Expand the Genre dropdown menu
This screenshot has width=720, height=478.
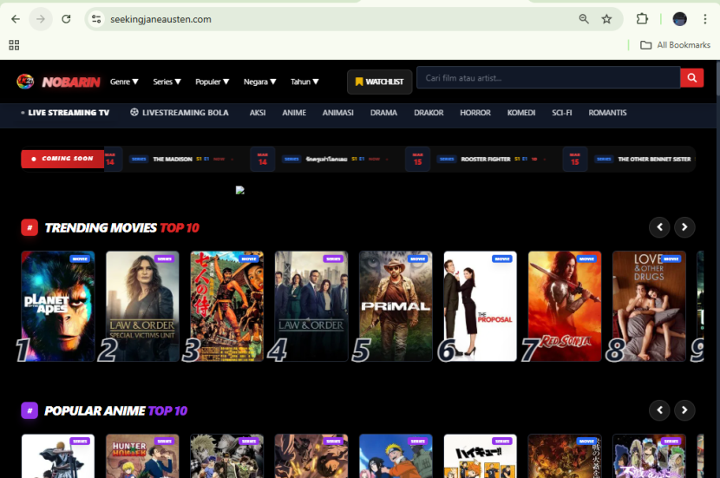pyautogui.click(x=124, y=82)
